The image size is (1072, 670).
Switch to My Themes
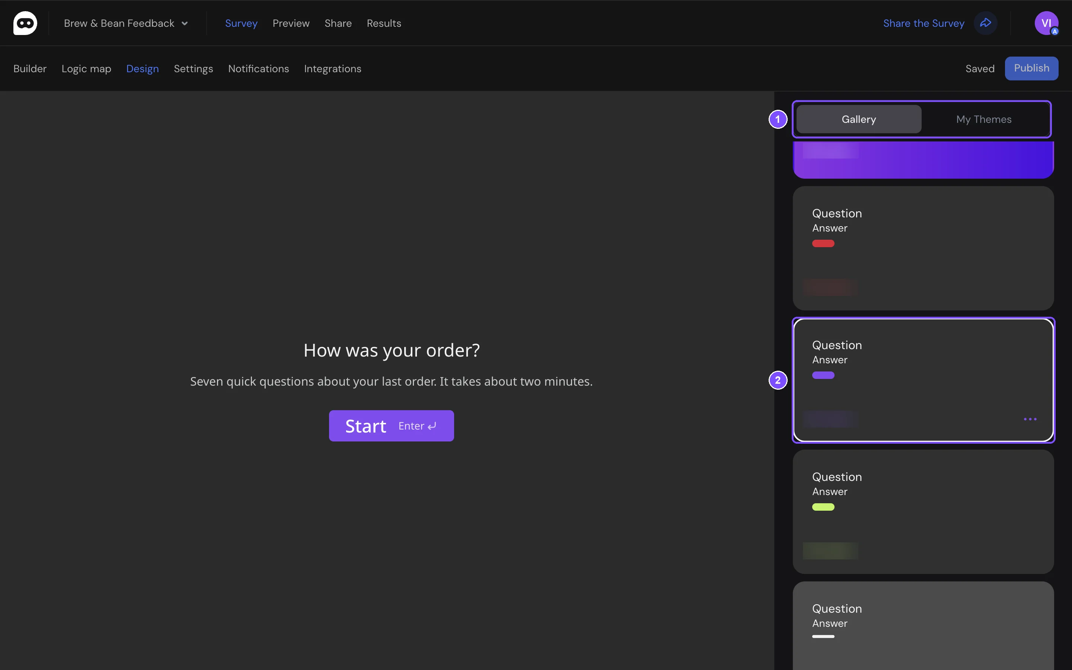click(984, 119)
